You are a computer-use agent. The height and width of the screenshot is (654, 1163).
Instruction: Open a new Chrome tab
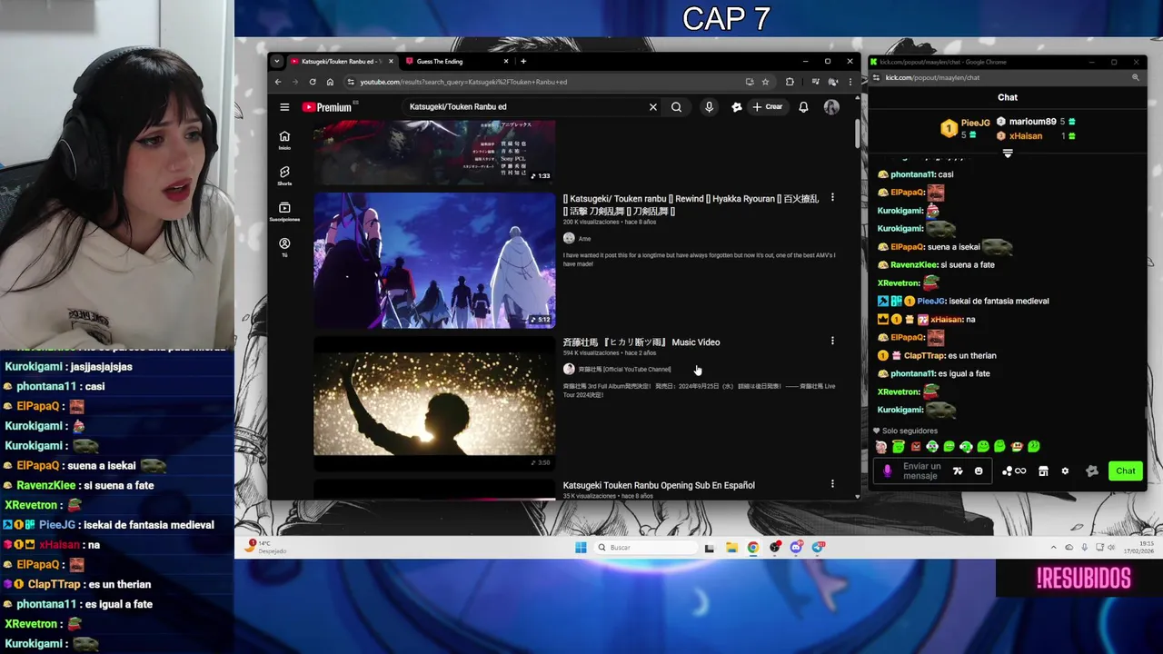[x=523, y=62]
